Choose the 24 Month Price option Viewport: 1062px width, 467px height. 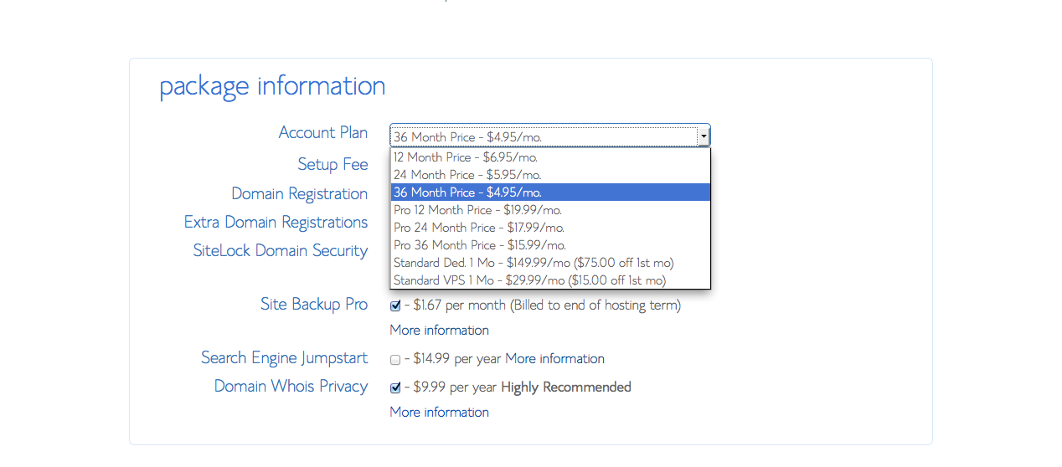(550, 175)
